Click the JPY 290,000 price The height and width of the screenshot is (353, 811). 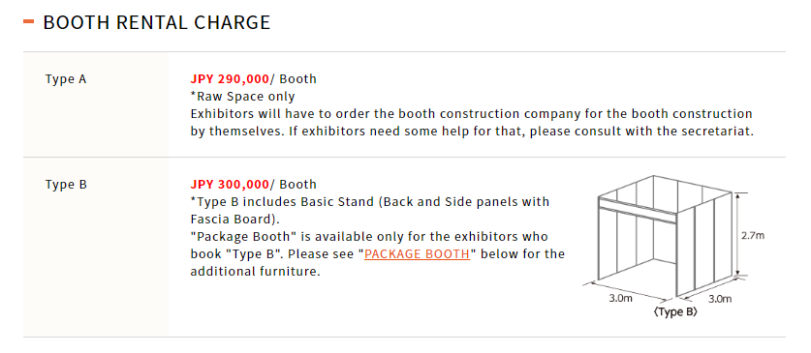click(230, 79)
